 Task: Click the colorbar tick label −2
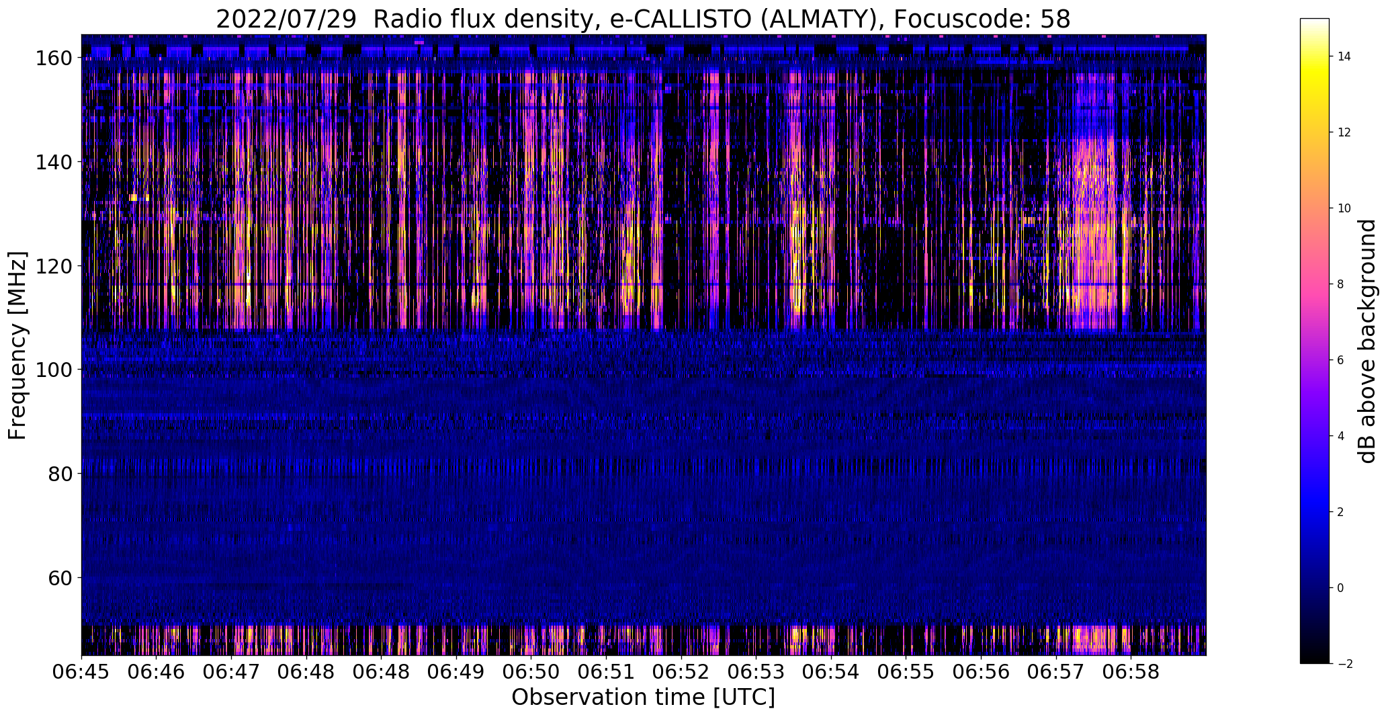click(1344, 664)
